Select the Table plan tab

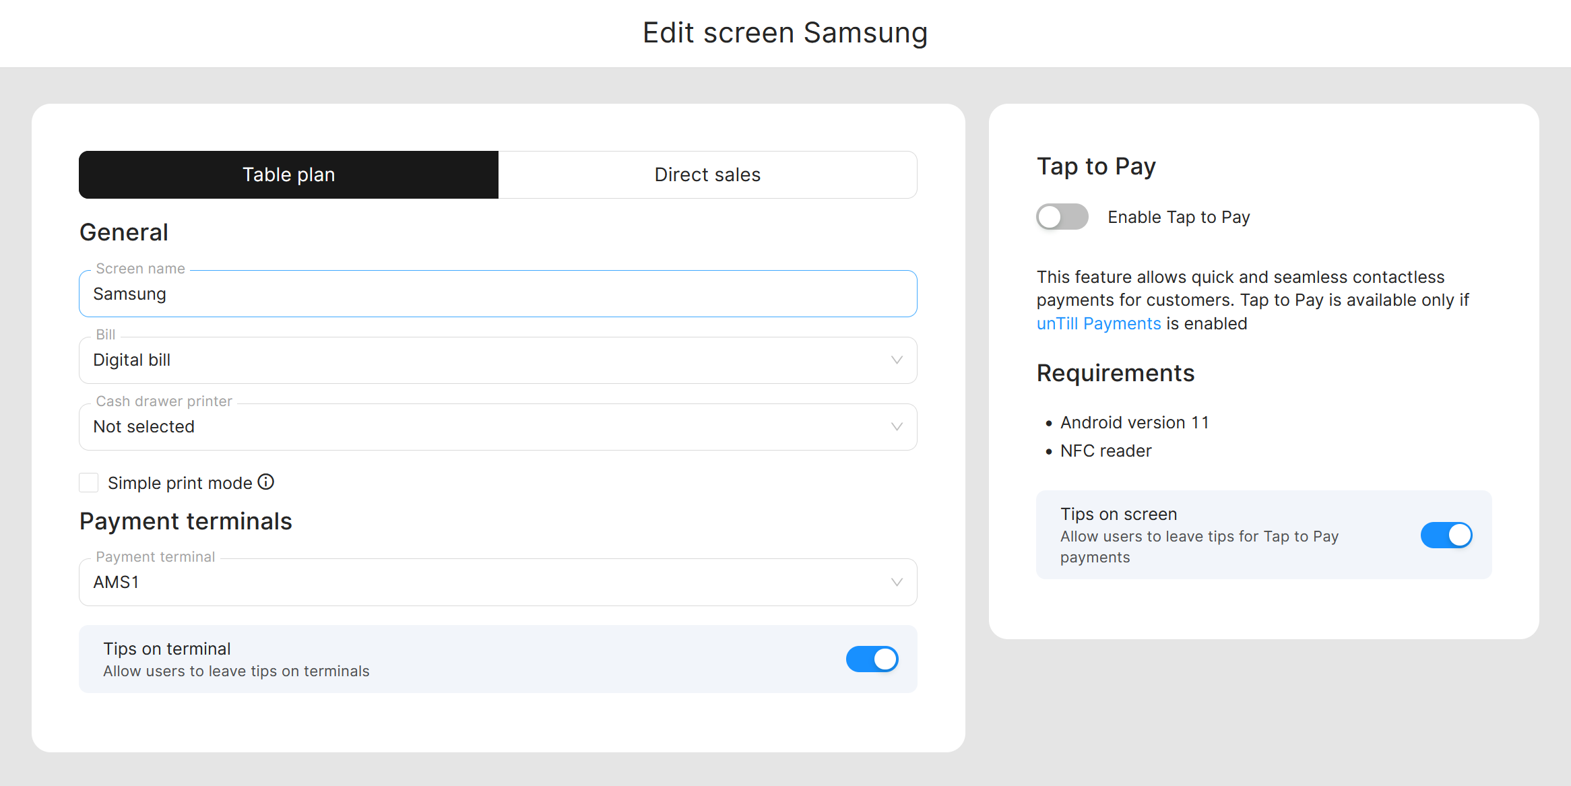pyautogui.click(x=288, y=175)
